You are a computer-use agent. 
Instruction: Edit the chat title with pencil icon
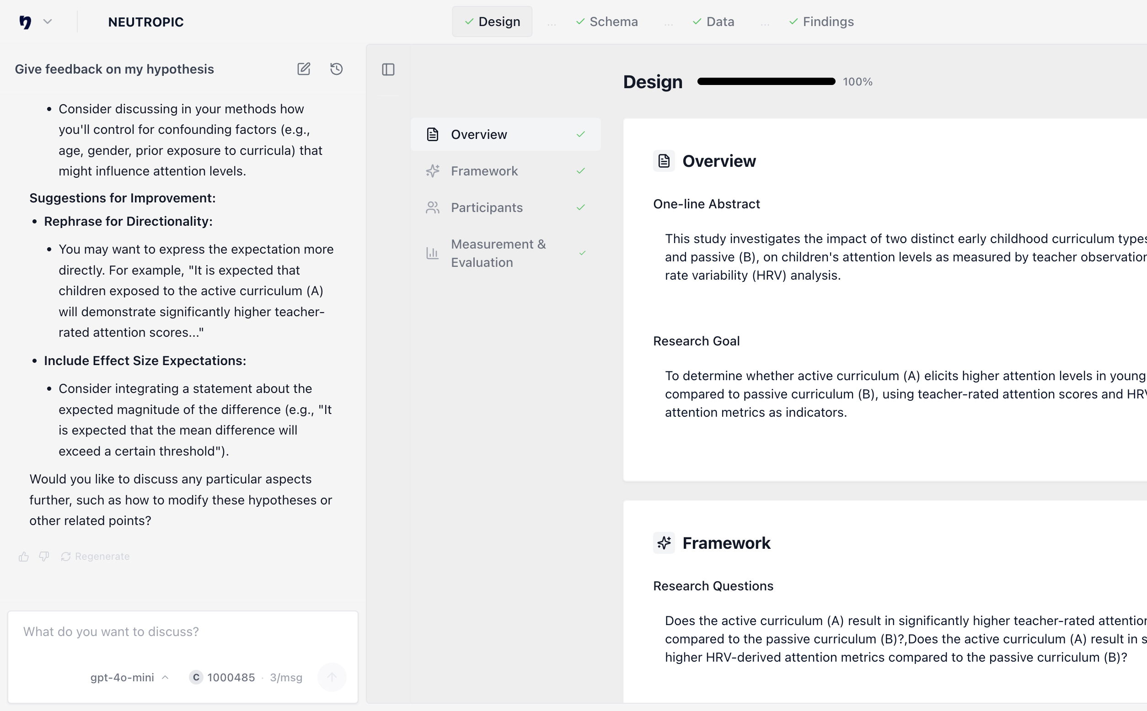pyautogui.click(x=304, y=69)
